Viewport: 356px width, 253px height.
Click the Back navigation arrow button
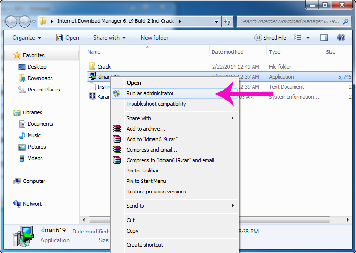[11, 22]
